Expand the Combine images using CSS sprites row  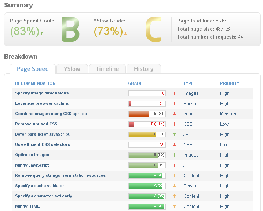pyautogui.click(x=51, y=114)
